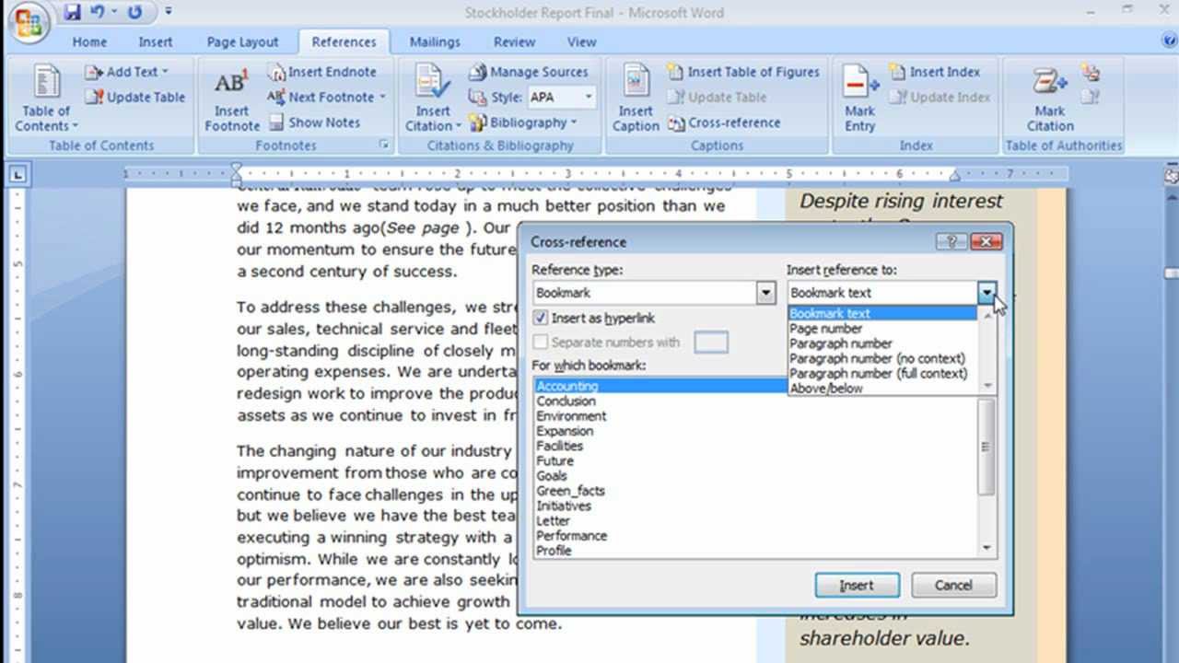Click the bookmark list scrollbar thumb
The image size is (1179, 663).
[987, 447]
